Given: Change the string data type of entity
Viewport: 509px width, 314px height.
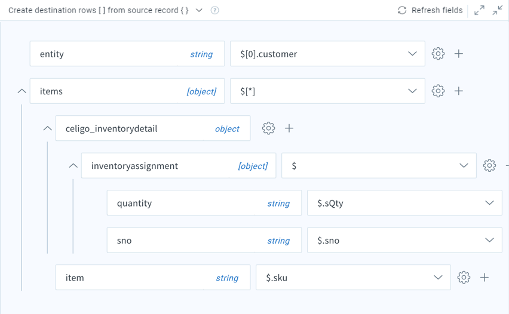Looking at the screenshot, I should click(201, 54).
